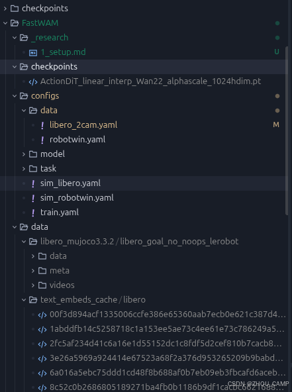Select the model folder name
This screenshot has height=392, width=292.
52,154
